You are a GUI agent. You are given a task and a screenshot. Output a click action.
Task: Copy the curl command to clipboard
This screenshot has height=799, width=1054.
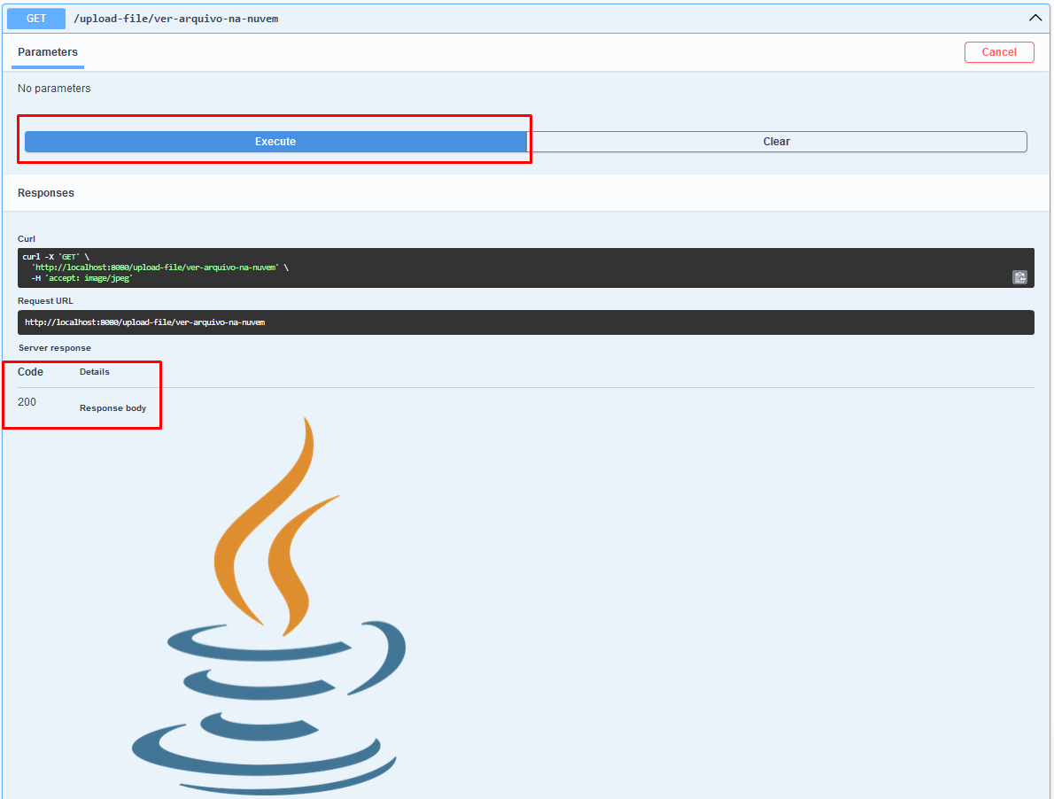pos(1019,277)
